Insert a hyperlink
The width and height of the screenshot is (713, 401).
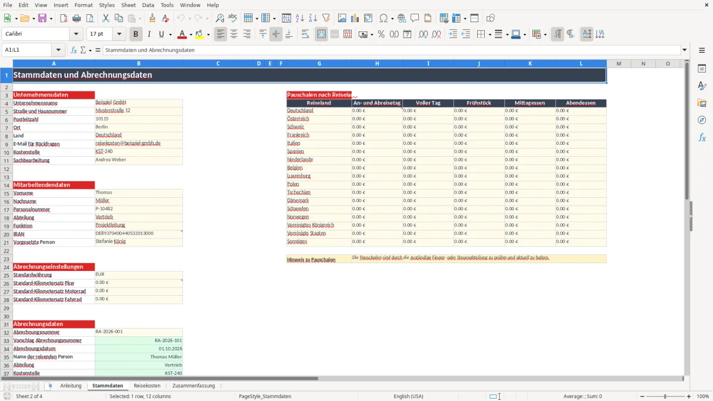point(402,18)
